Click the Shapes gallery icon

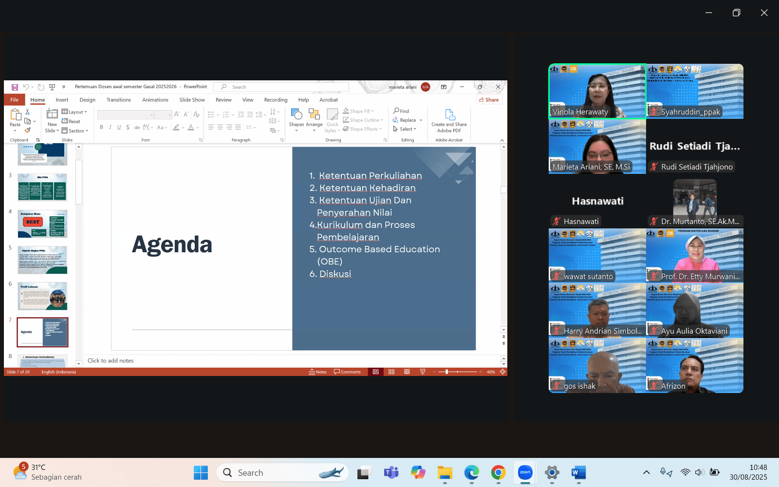[x=296, y=114]
